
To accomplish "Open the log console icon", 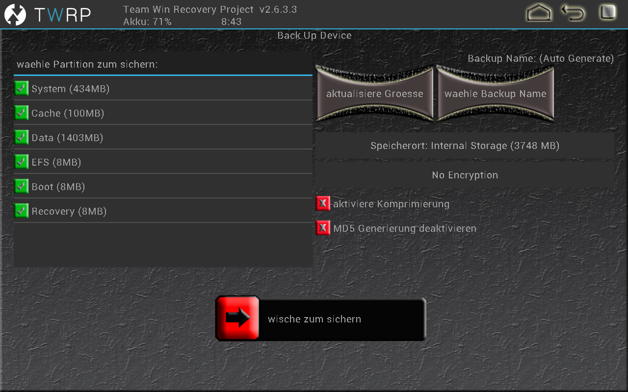I will pos(607,13).
